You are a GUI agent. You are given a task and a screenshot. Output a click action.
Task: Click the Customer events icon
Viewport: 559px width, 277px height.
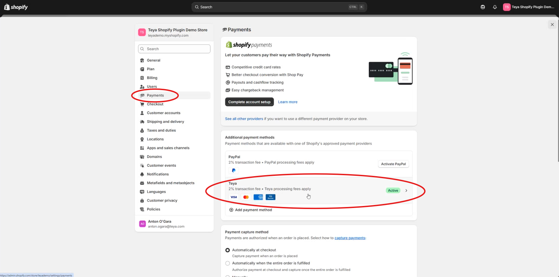(x=142, y=165)
